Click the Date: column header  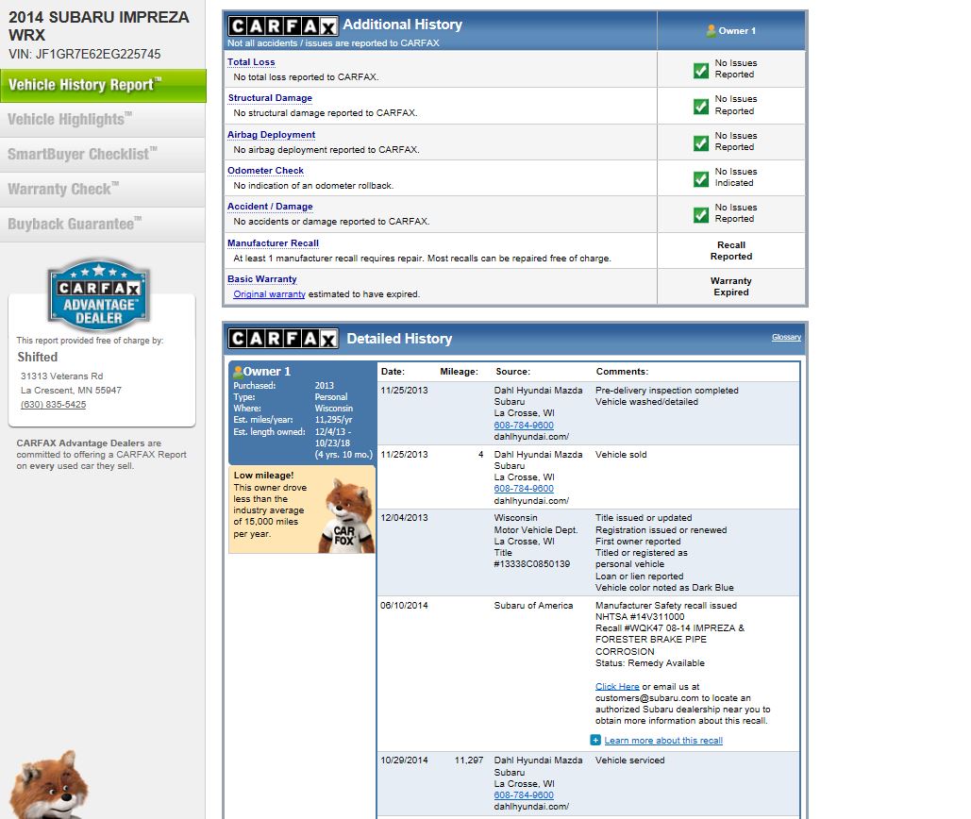393,372
